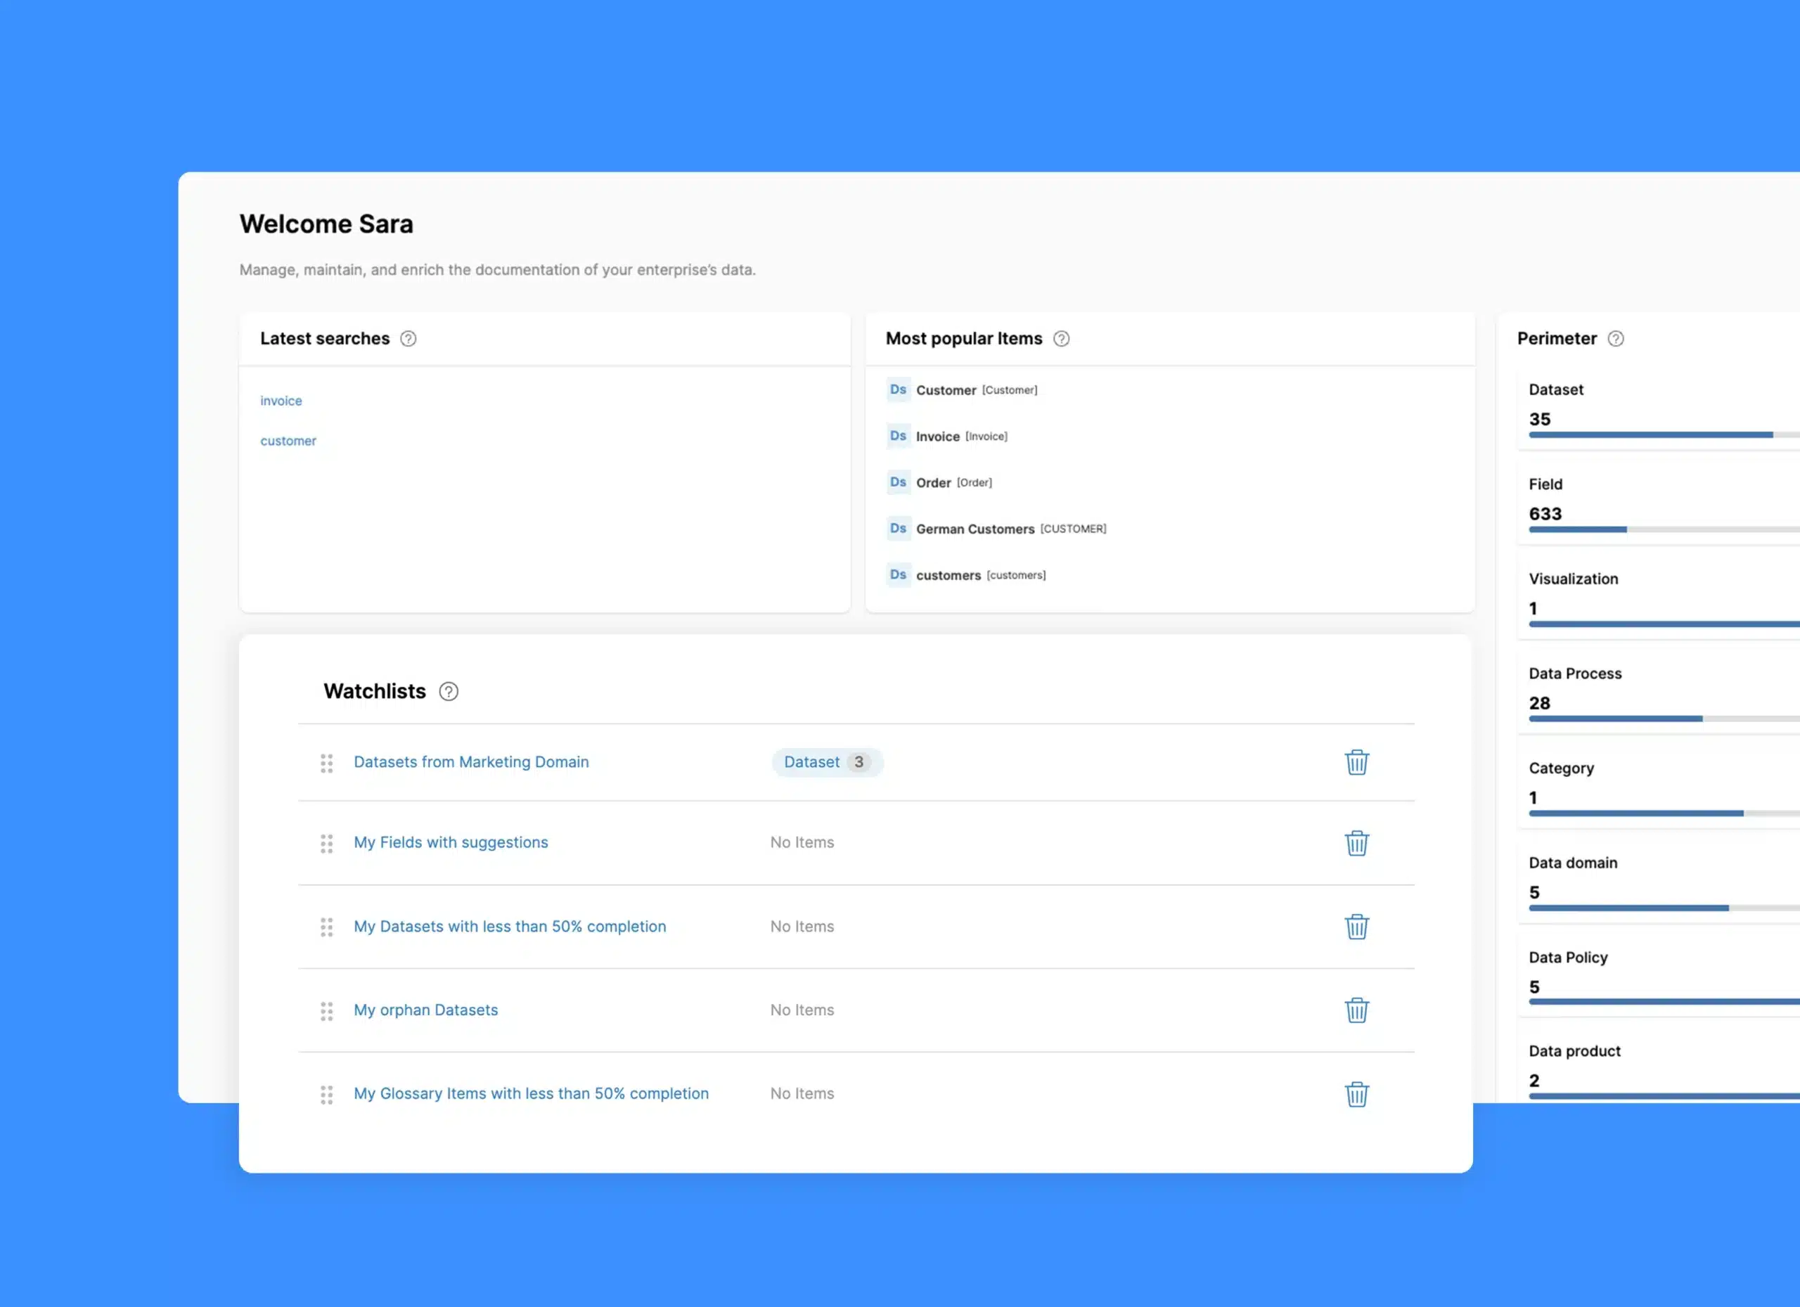Open the Latest searches help icon
The height and width of the screenshot is (1307, 1800).
(x=408, y=339)
